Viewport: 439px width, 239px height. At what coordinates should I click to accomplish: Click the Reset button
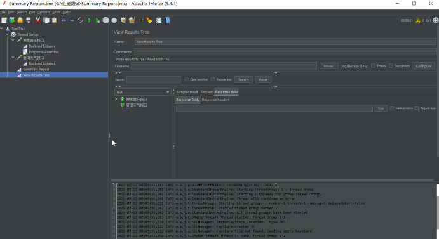click(x=263, y=80)
